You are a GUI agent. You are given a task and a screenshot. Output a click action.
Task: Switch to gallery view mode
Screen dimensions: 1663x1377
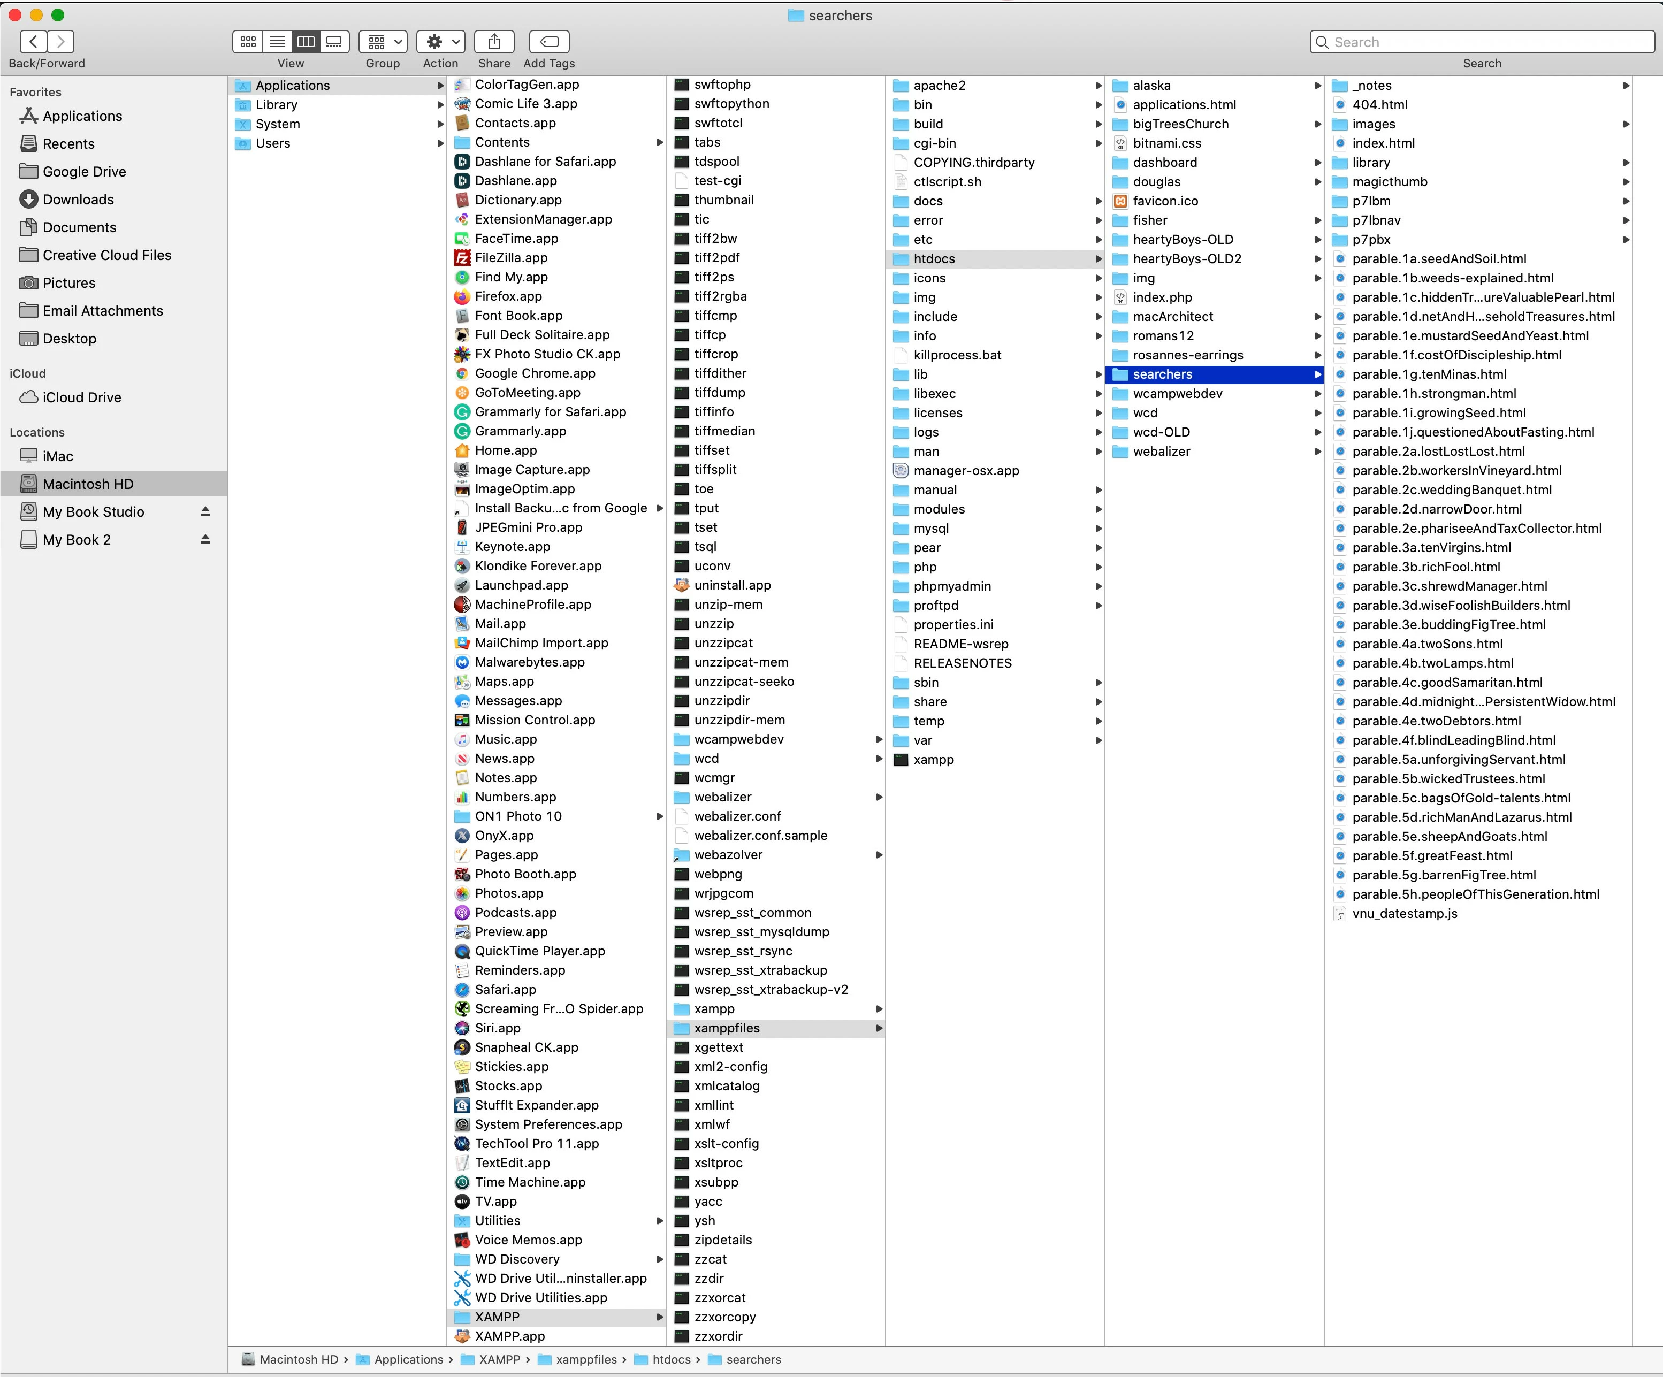click(334, 41)
